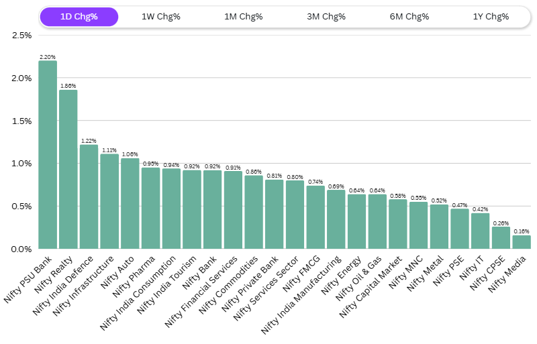537x344 pixels.
Task: Click the Nifty Capital Market axis label
Action: pyautogui.click(x=371, y=287)
